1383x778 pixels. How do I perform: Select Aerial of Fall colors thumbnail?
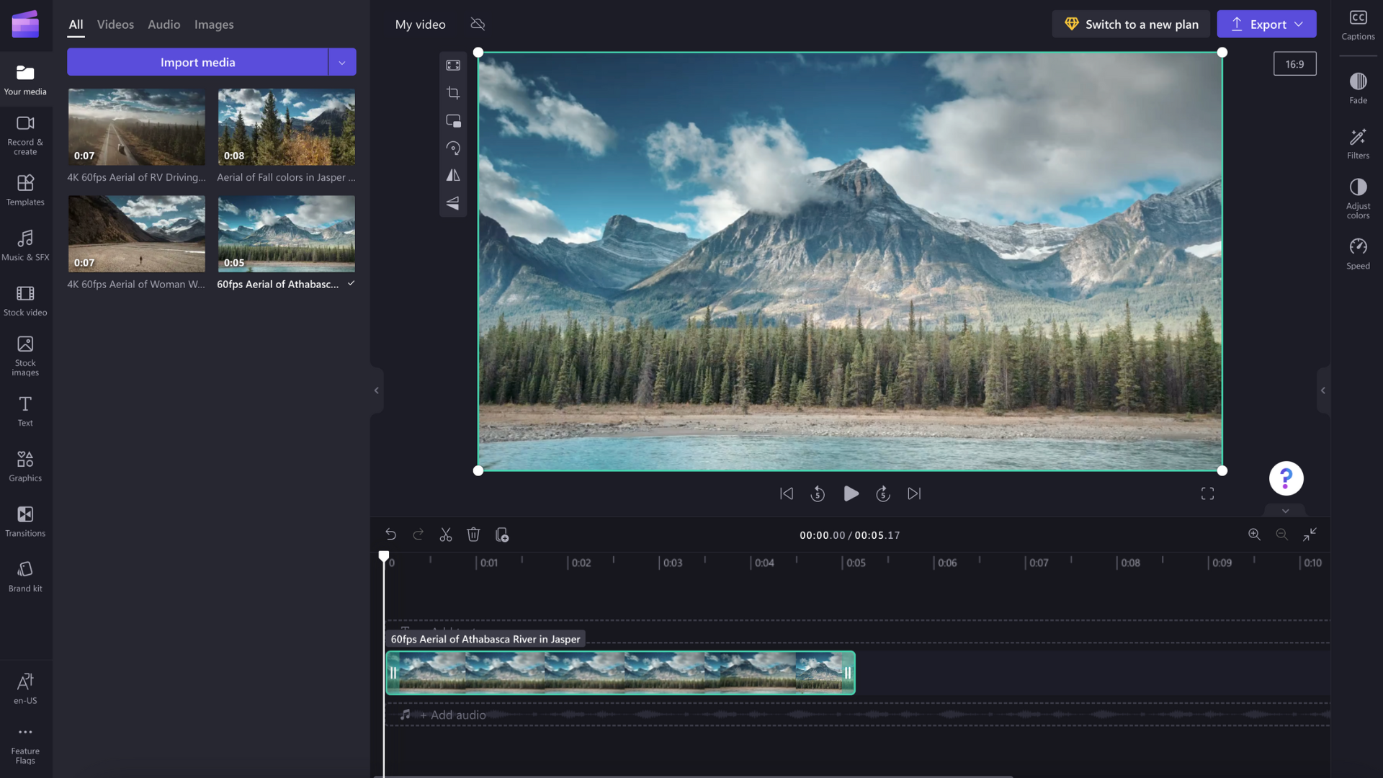point(287,127)
